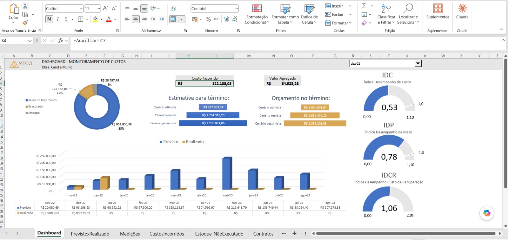The image size is (508, 240).
Task: Click the Copy icon in the clipboard group
Action: [x=25, y=14]
